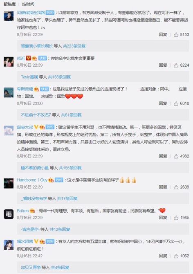The width and height of the screenshot is (193, 274).
Task: Click thumbs-up on 4982-like comment
Action: (176, 156)
